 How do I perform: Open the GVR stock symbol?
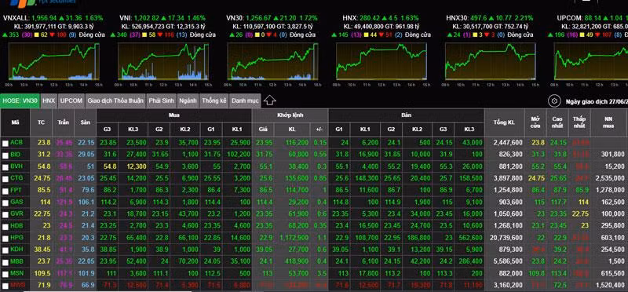[16, 214]
